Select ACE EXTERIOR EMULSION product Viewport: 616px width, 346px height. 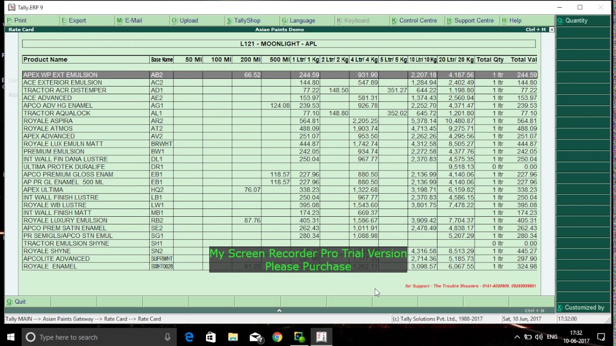(x=63, y=83)
